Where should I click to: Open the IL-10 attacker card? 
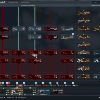[x=51, y=37]
